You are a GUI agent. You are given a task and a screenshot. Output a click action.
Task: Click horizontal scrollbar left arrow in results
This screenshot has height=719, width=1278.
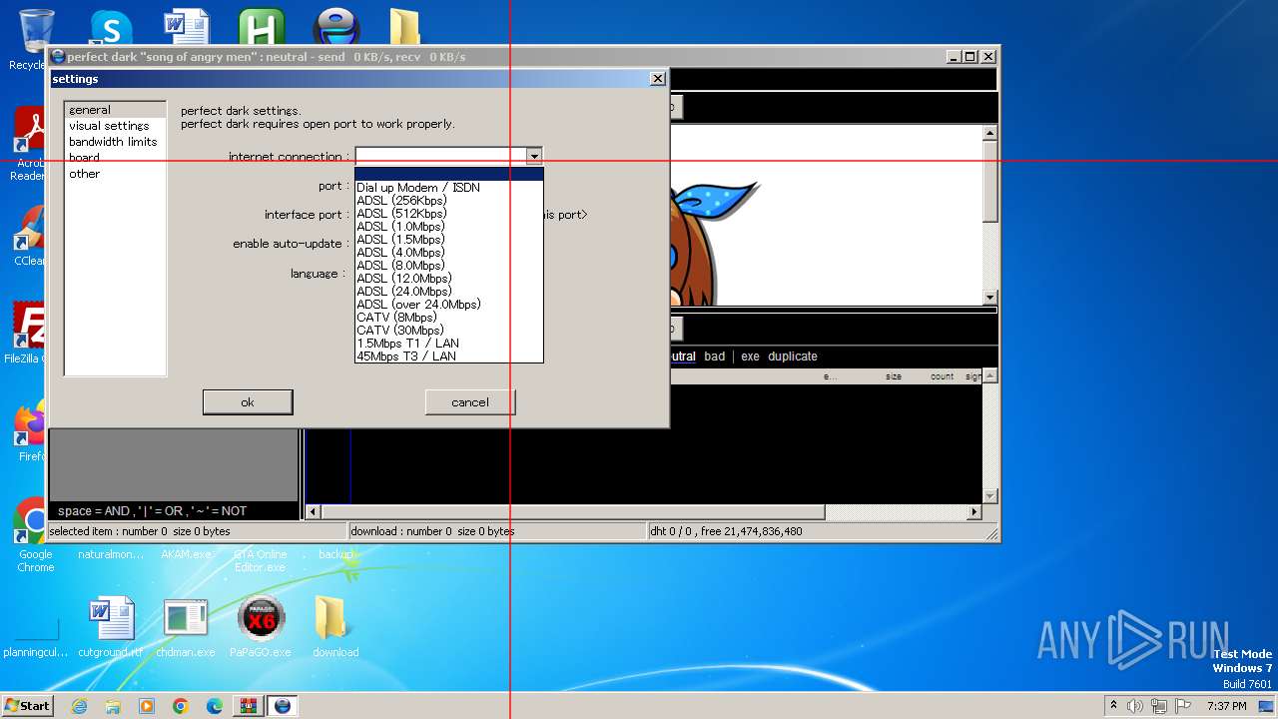pos(313,512)
